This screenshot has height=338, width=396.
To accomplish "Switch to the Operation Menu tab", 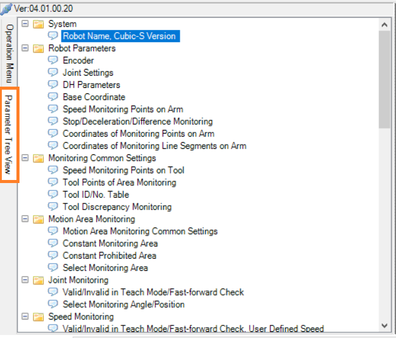I will tap(9, 53).
